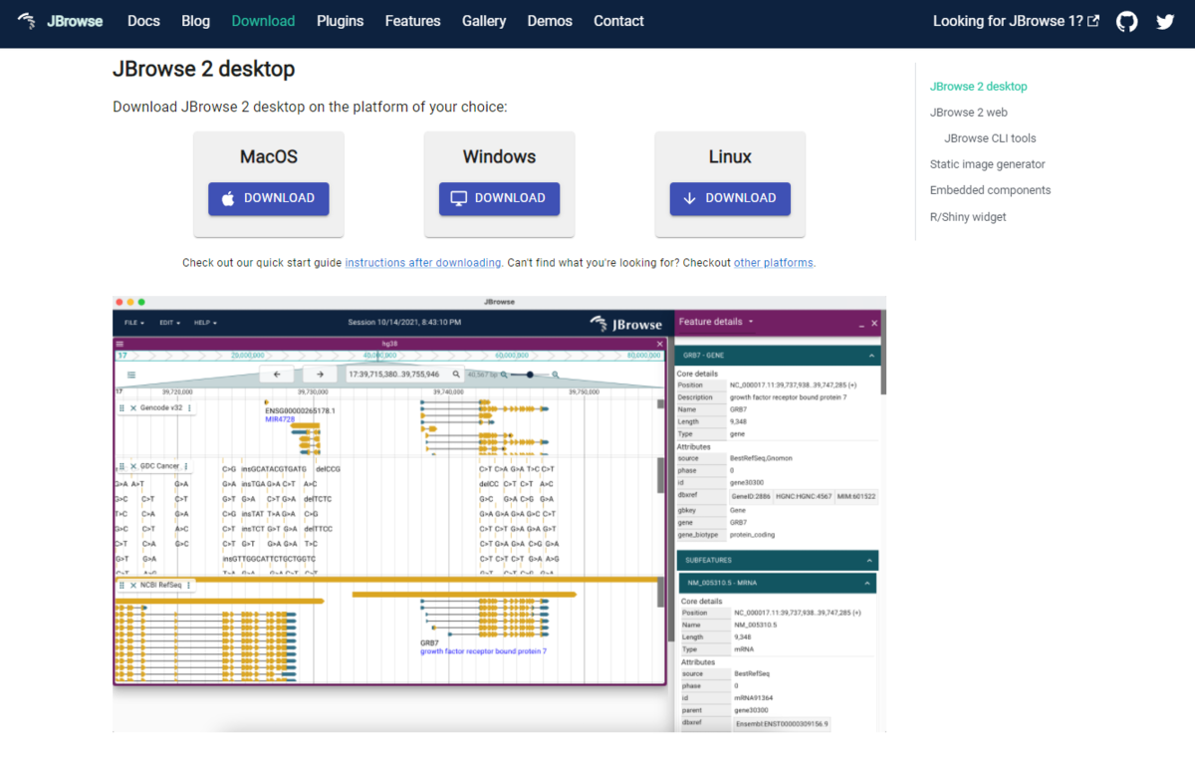
Task: Jump to JBrowse 2 web section
Action: click(x=969, y=113)
